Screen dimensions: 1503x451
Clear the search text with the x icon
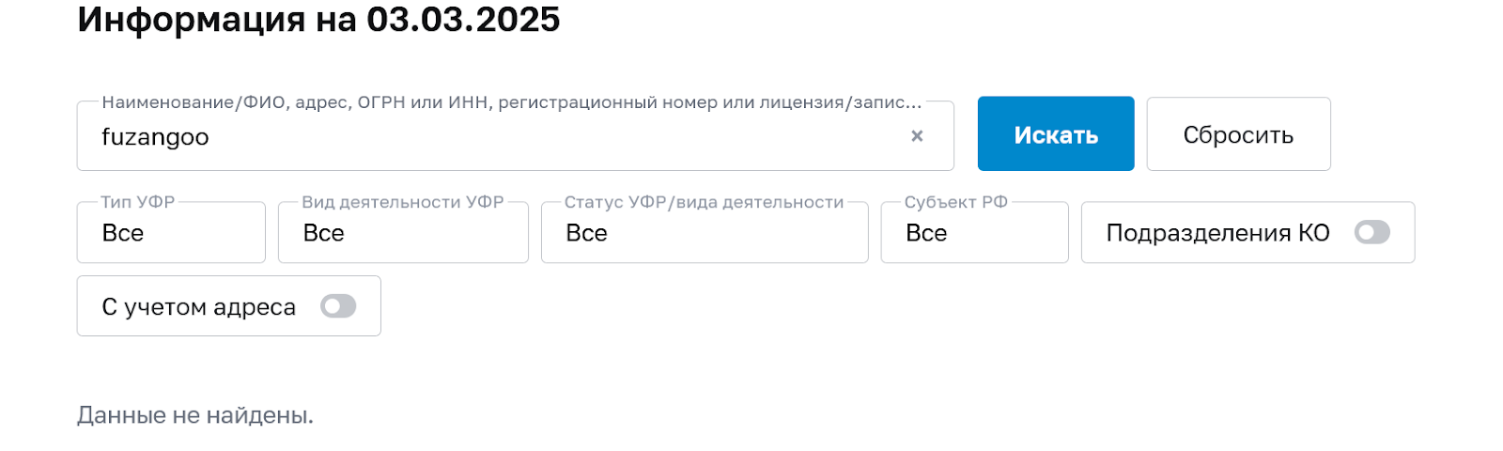917,136
